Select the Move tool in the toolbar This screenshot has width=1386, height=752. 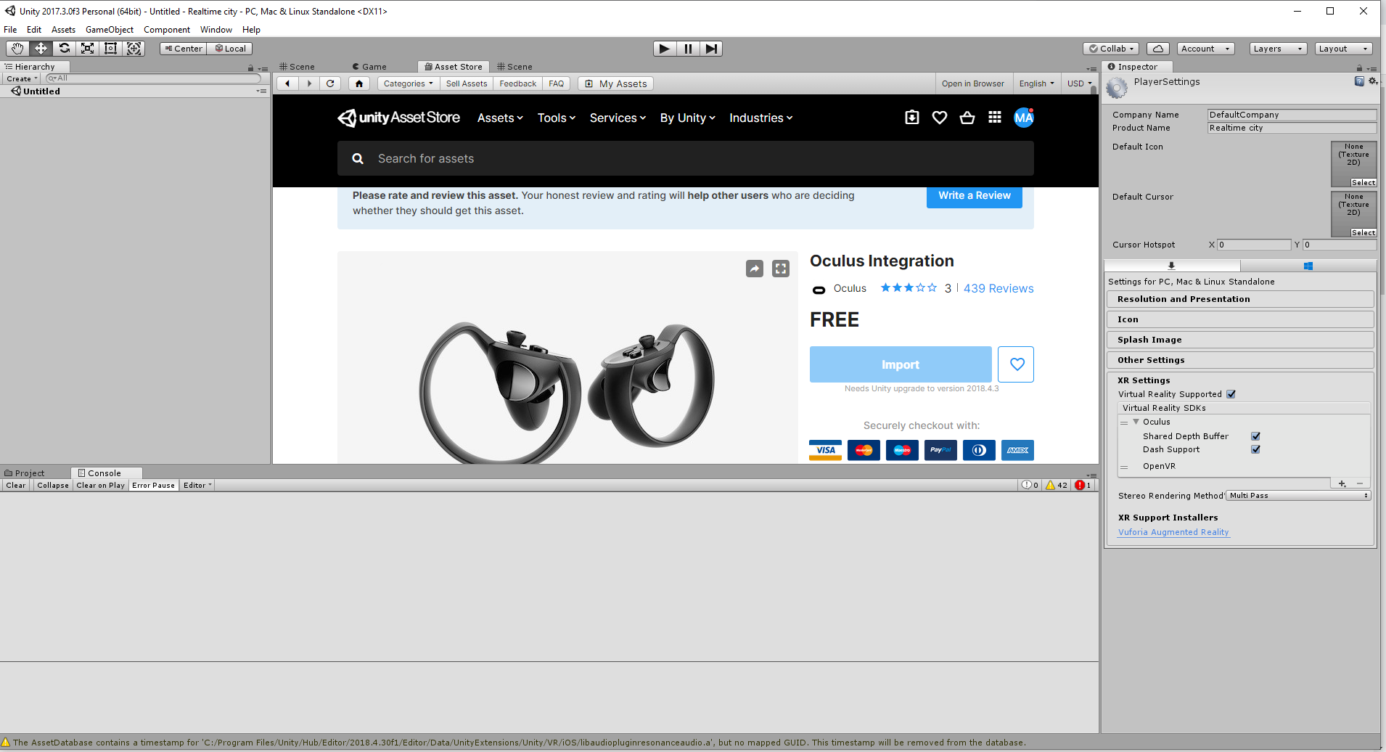[x=41, y=48]
